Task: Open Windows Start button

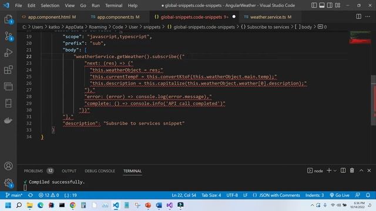Action: pyautogui.click(x=8, y=205)
